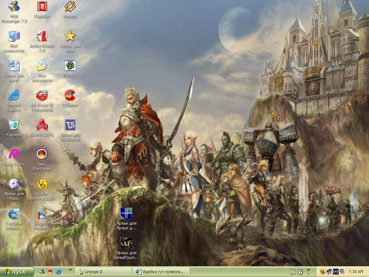Open the MSN Messenger 7.5 desktop icon

tap(14, 6)
